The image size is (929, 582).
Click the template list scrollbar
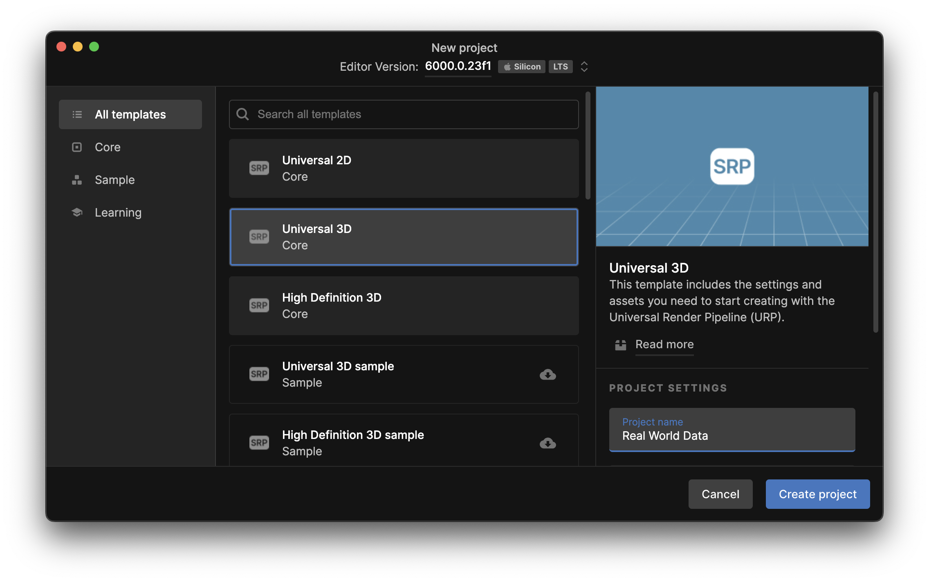click(588, 145)
